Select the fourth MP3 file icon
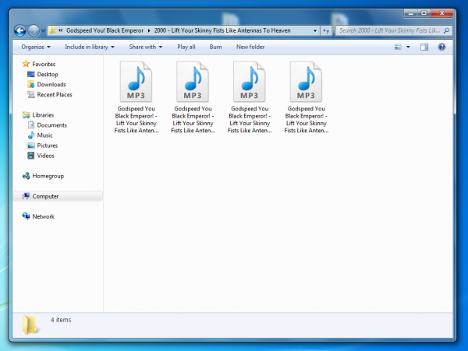468x351 pixels. (x=306, y=82)
